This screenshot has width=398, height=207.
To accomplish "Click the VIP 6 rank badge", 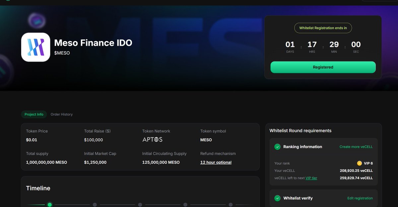I will 366,163.
